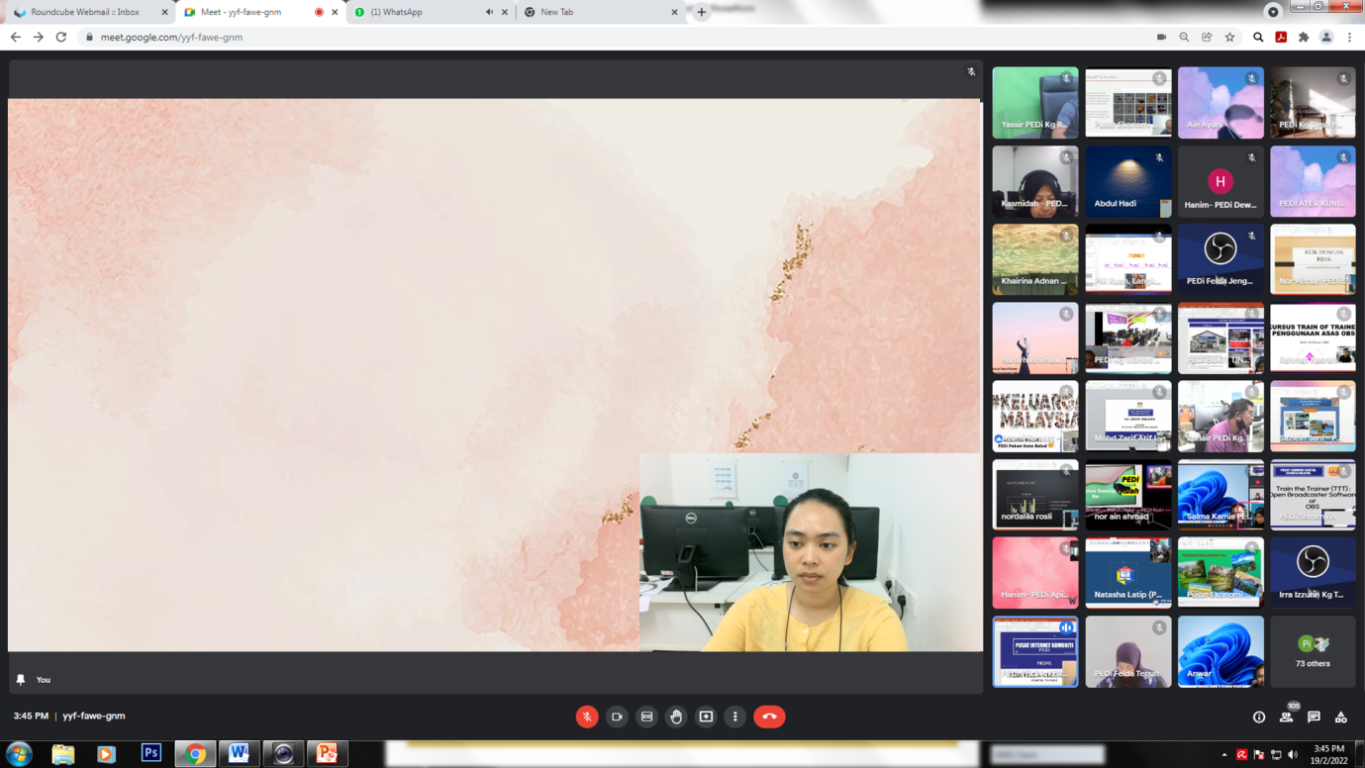
Task: Turn on closed captions
Action: pos(646,717)
